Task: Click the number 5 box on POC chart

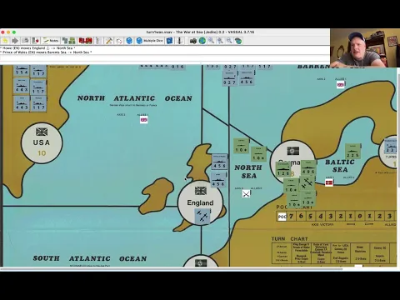Action: (311, 216)
